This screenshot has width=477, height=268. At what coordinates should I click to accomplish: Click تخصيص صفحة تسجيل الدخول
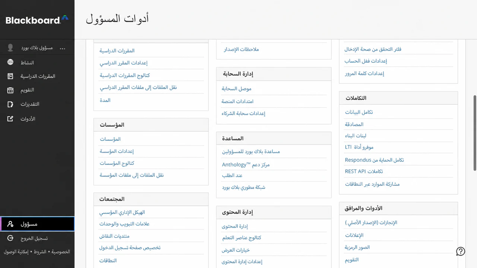click(x=130, y=248)
